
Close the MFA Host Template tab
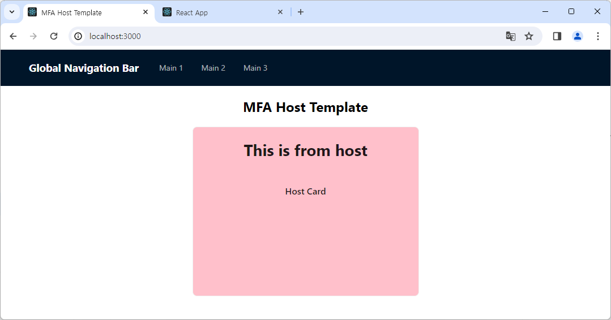(x=146, y=12)
